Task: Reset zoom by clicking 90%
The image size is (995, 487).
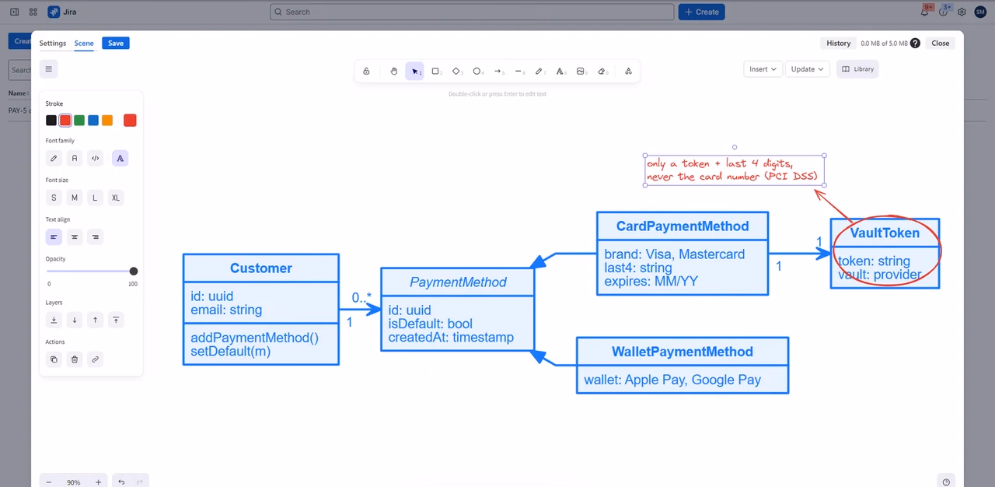Action: point(73,482)
